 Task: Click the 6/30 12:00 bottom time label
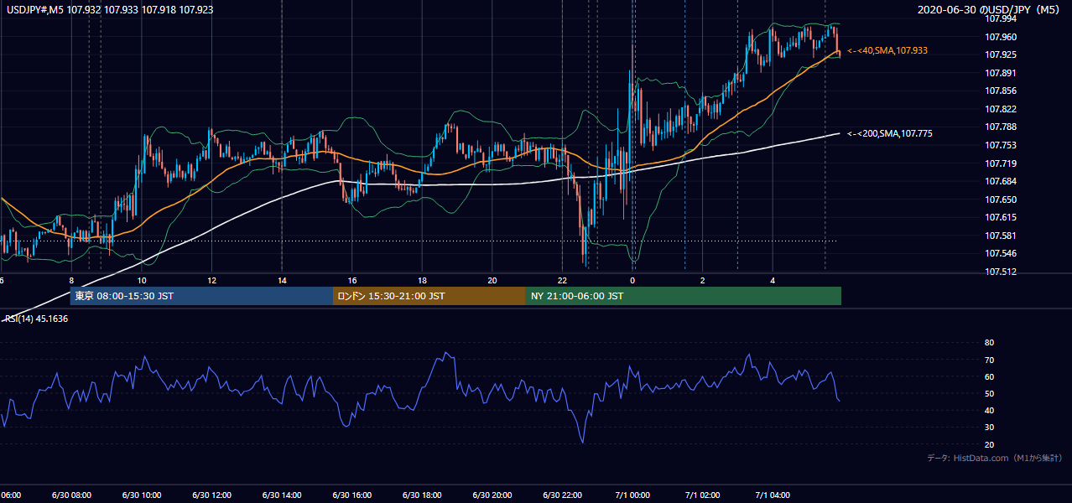point(211,495)
